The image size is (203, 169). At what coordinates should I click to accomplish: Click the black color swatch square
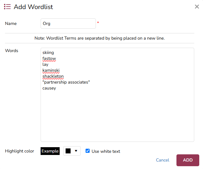click(68, 151)
